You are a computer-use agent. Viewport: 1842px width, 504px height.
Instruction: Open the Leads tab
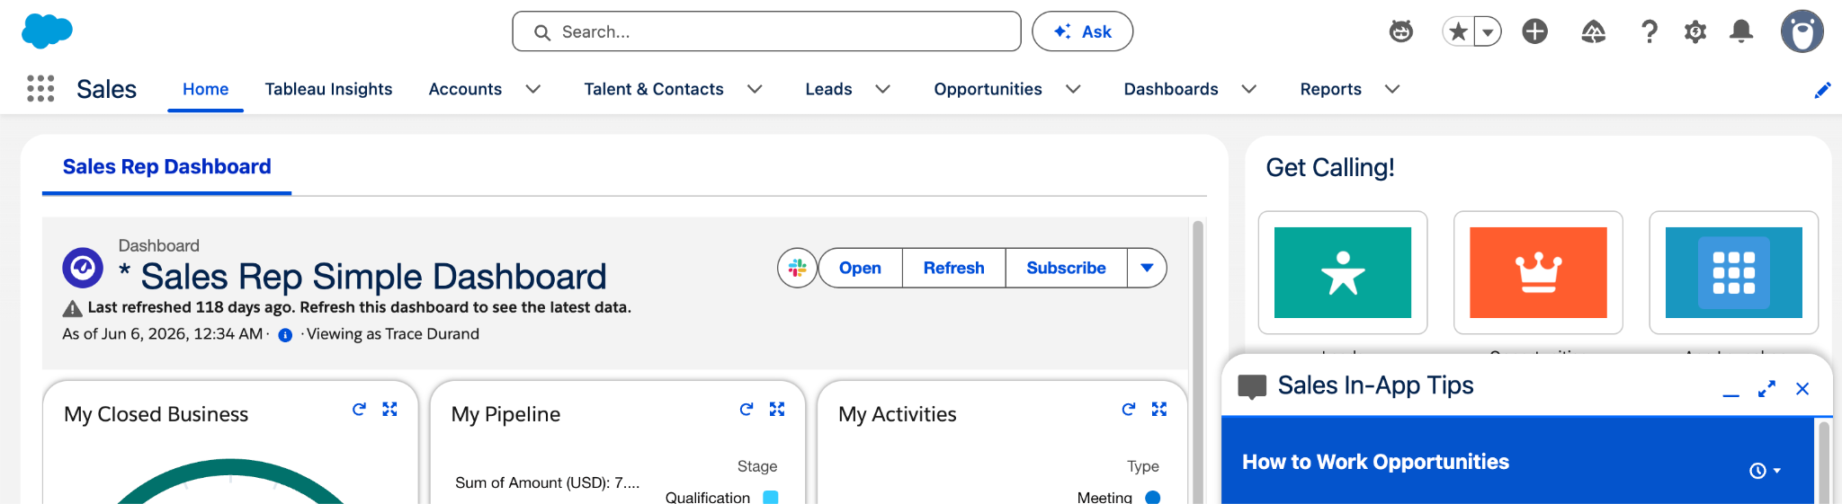828,89
